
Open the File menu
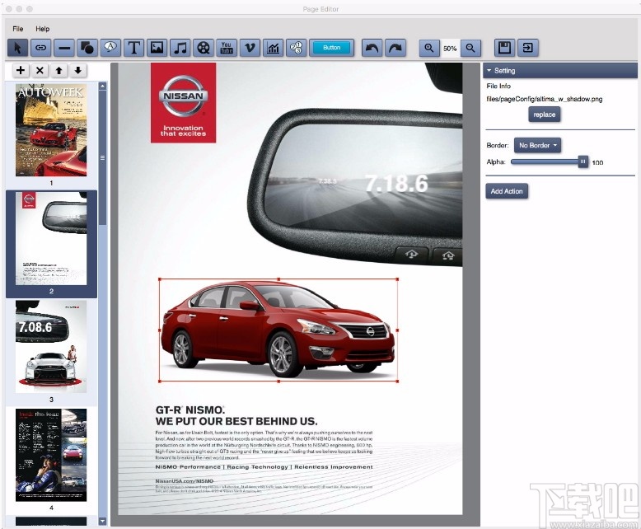18,29
